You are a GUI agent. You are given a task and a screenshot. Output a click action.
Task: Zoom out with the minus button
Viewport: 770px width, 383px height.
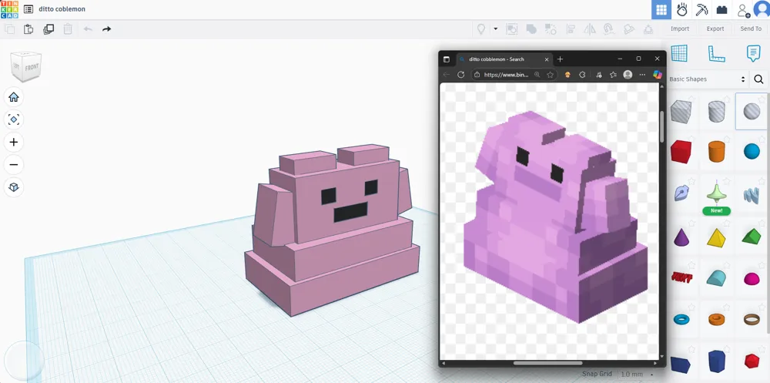point(14,165)
